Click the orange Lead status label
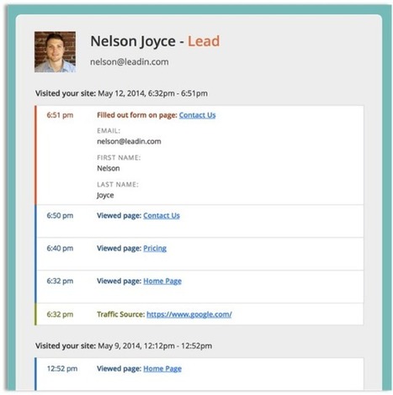The width and height of the screenshot is (393, 395). point(204,41)
